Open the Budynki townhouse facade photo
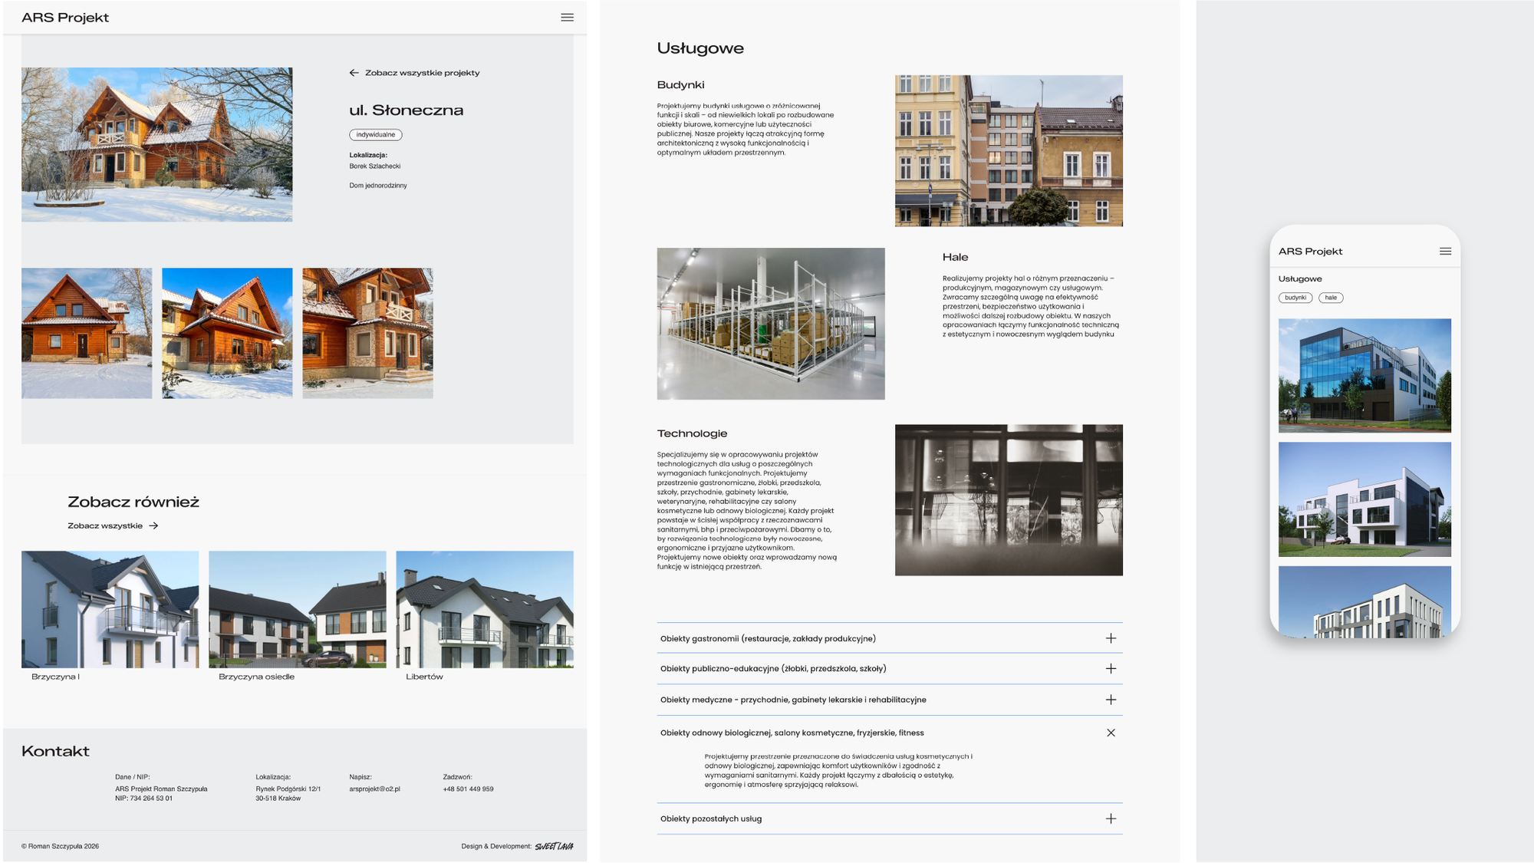The height and width of the screenshot is (863, 1534). tap(1009, 151)
